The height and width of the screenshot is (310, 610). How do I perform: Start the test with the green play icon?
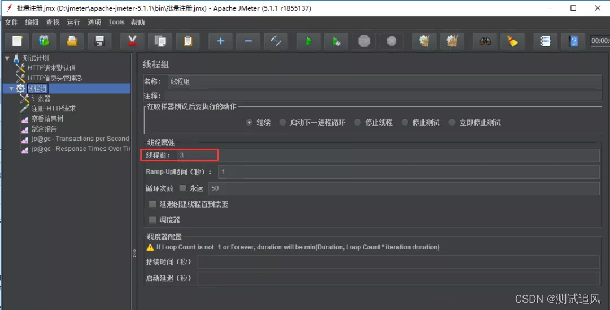[x=308, y=41]
